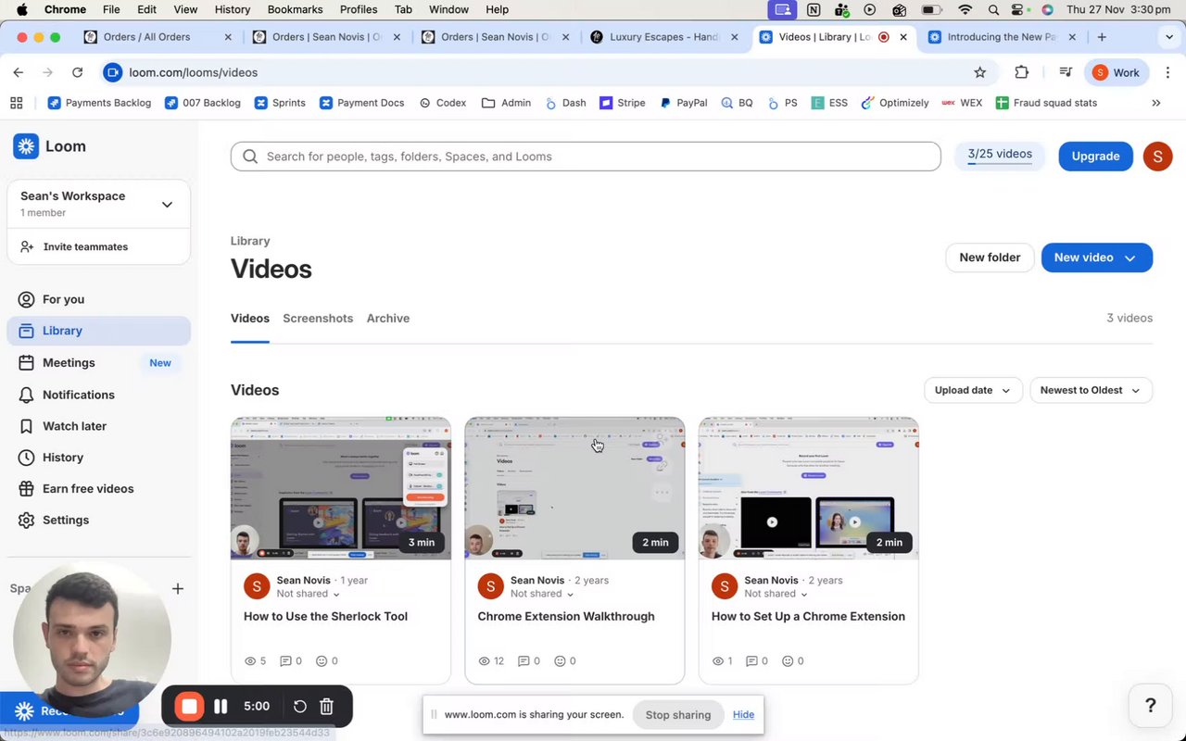The height and width of the screenshot is (741, 1186).
Task: Open the Upload date sort dropdown
Action: click(x=973, y=390)
